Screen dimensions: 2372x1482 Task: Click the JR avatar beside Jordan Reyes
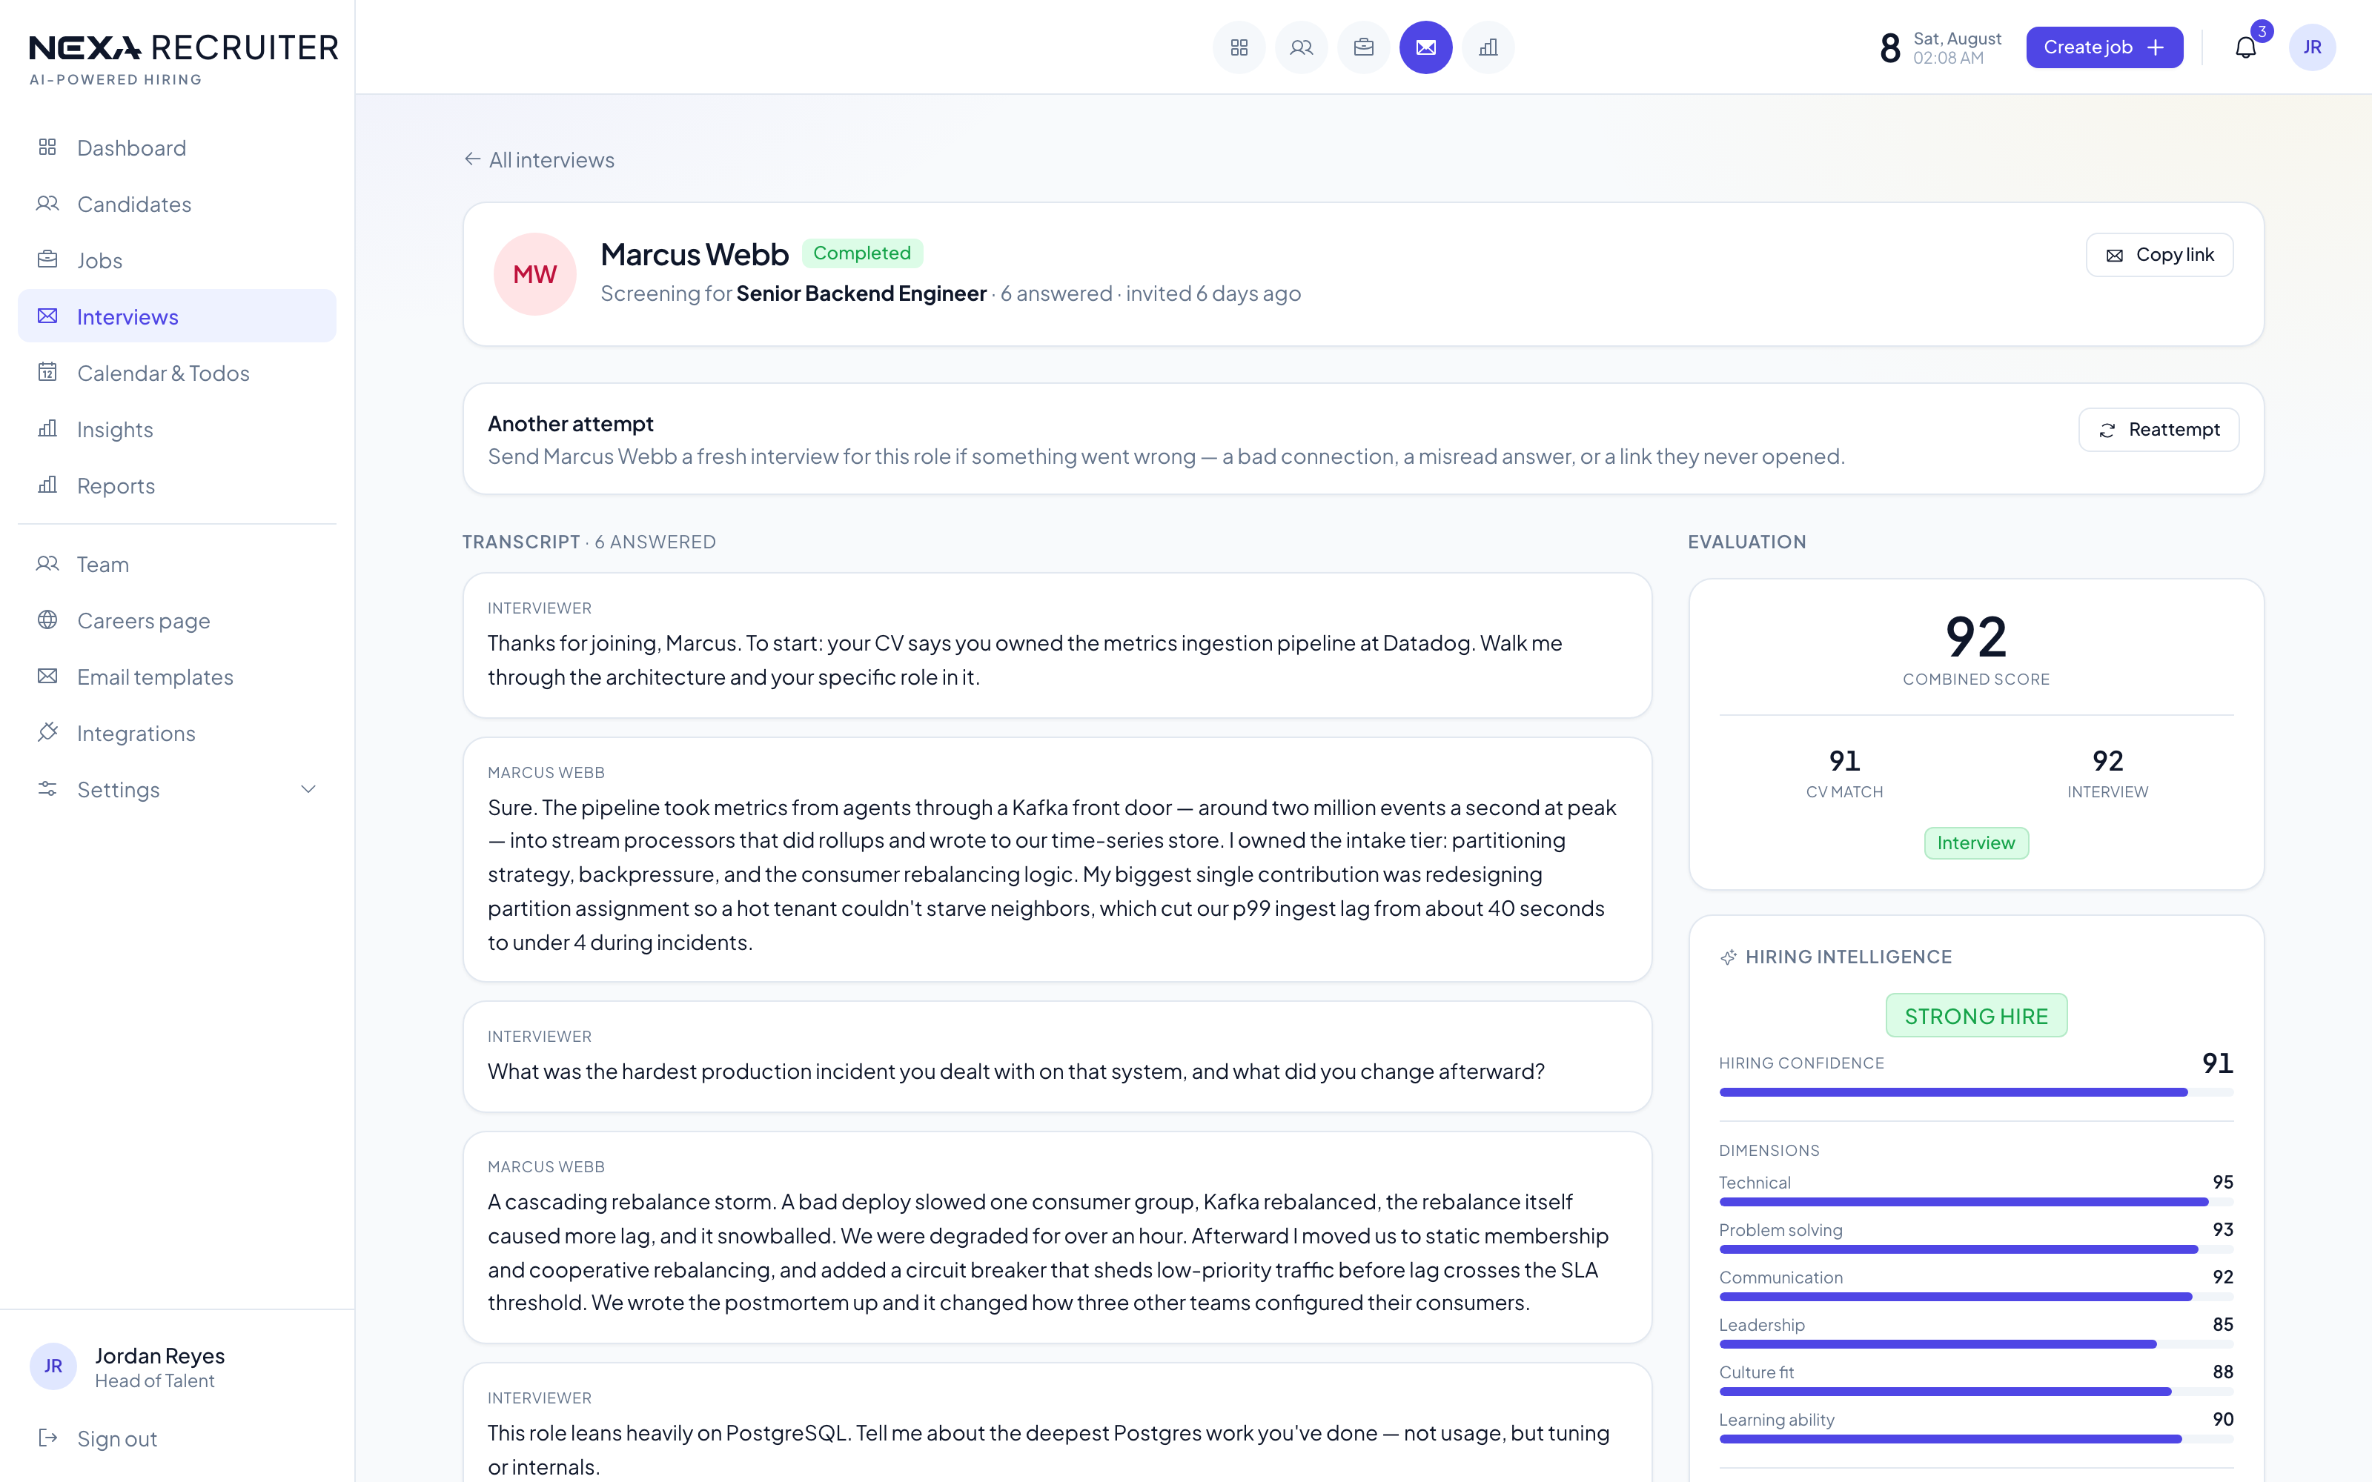pos(53,1366)
